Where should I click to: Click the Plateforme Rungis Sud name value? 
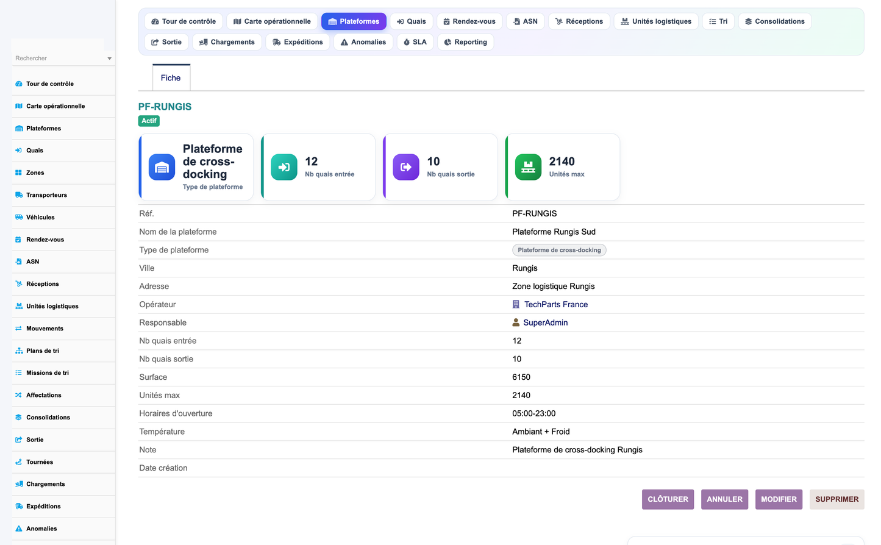(x=554, y=232)
